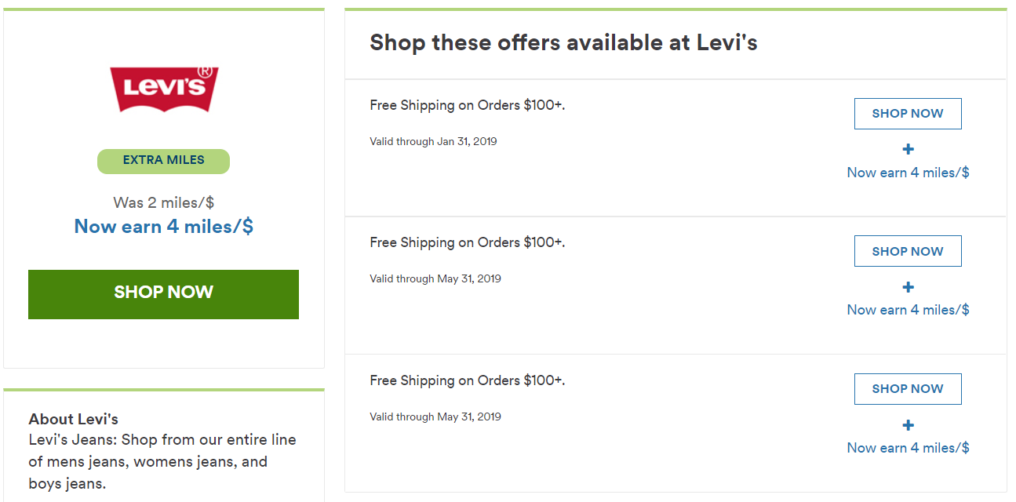This screenshot has height=502, width=1016.
Task: Click 'Valid through Jan 31, 2019' text
Action: pos(433,142)
